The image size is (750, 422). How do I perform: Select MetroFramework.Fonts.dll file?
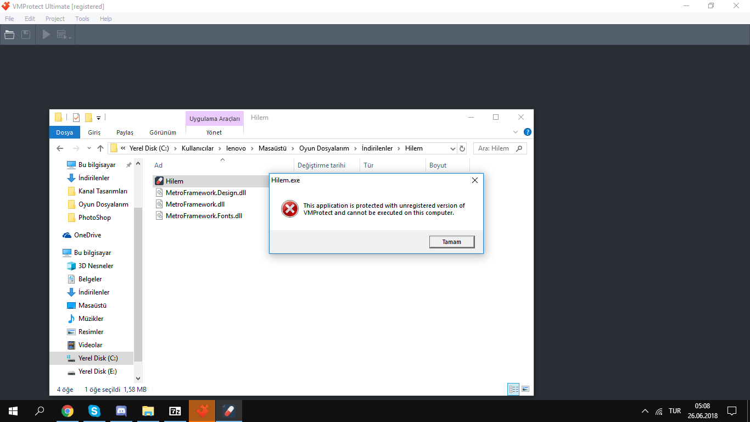tap(204, 216)
